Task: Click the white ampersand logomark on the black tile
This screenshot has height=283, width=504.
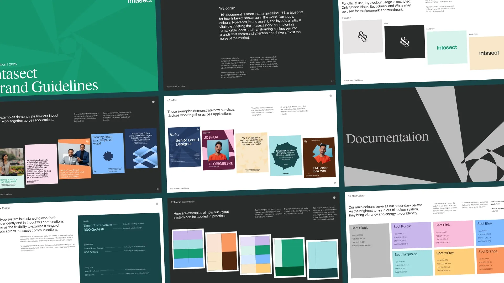Action: [x=405, y=42]
